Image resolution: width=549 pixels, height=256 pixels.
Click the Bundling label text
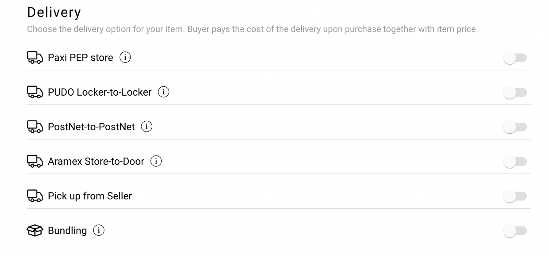[x=67, y=231]
